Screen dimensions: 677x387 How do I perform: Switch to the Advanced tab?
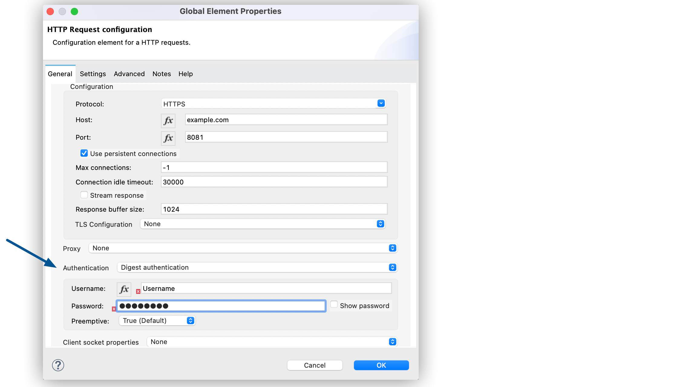(129, 74)
